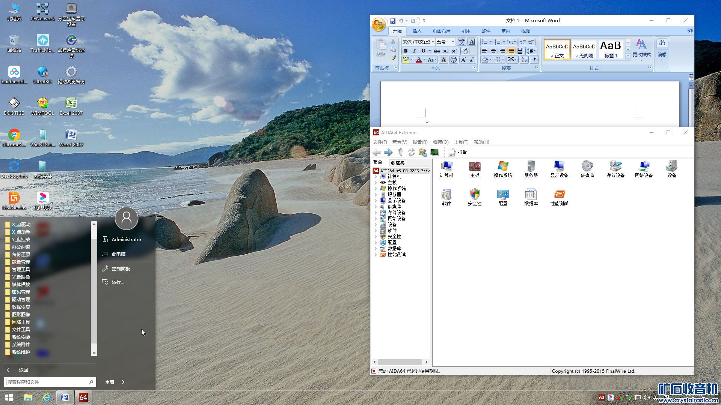The image size is (721, 405).
Task: Select the 标题 1 style thumbnail in Word
Action: click(x=611, y=49)
